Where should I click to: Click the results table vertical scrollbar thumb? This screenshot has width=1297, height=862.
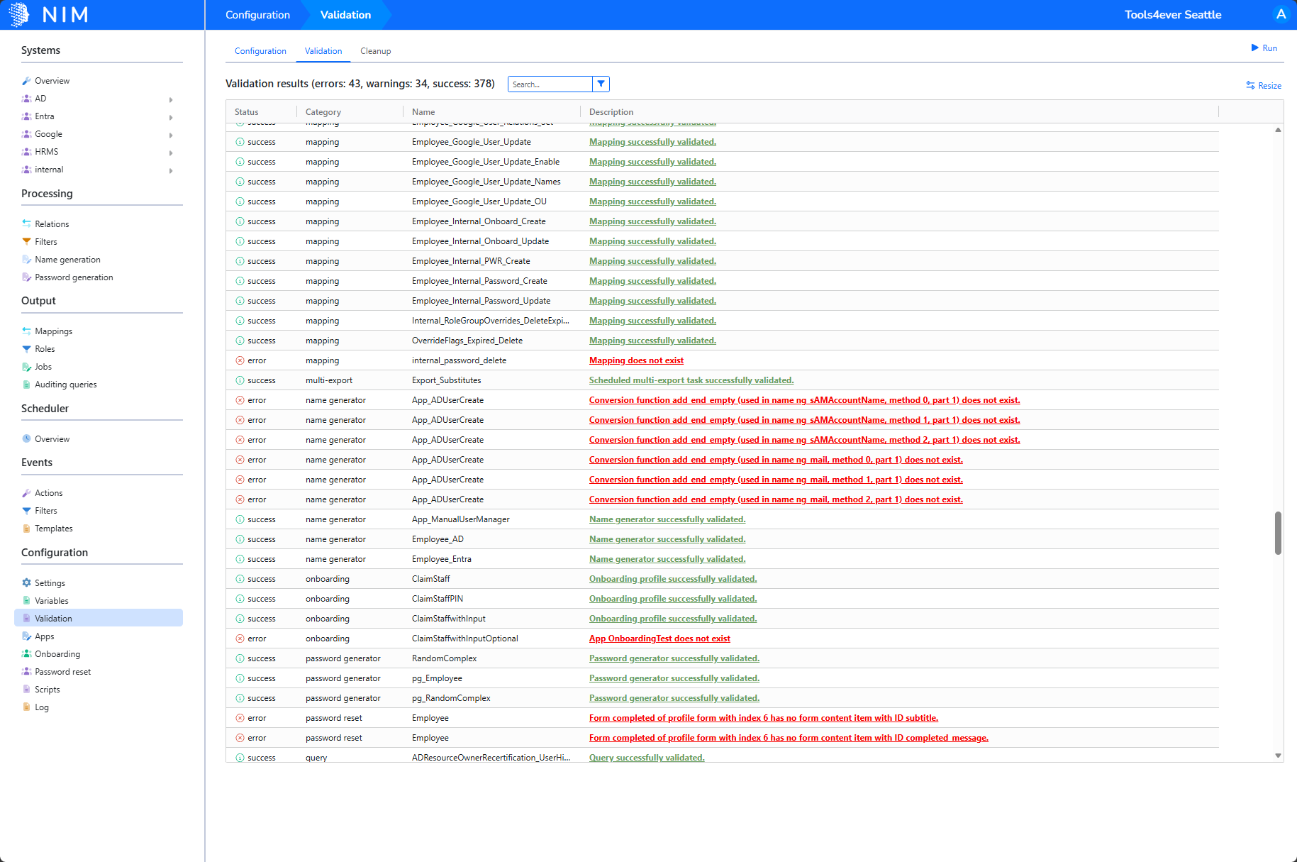1278,533
